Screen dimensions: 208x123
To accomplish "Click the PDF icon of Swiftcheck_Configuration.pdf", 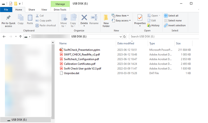I will [x=61, y=59].
